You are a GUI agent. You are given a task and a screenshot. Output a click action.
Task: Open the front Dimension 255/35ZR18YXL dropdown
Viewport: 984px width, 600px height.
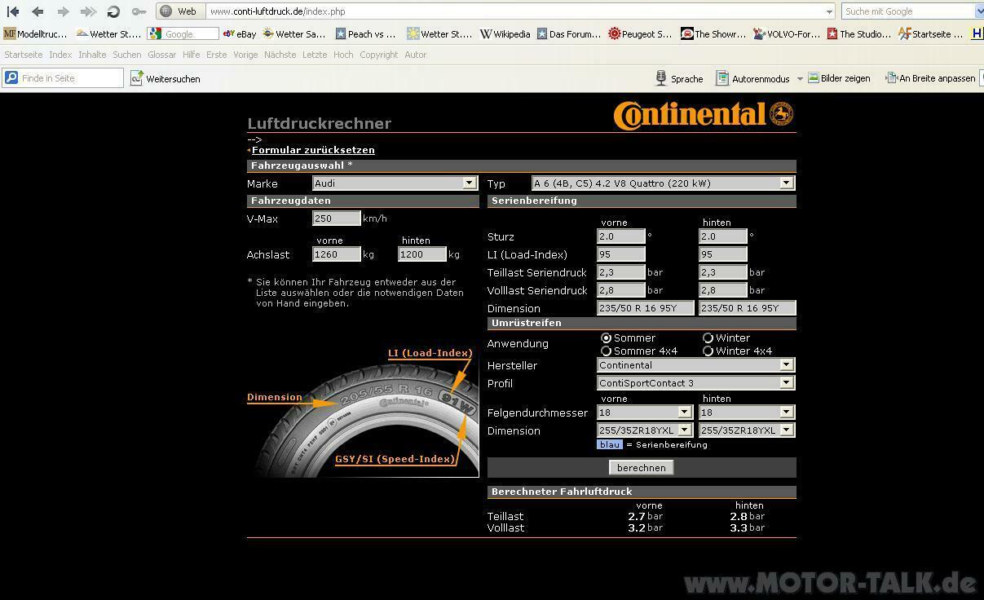[x=645, y=430]
